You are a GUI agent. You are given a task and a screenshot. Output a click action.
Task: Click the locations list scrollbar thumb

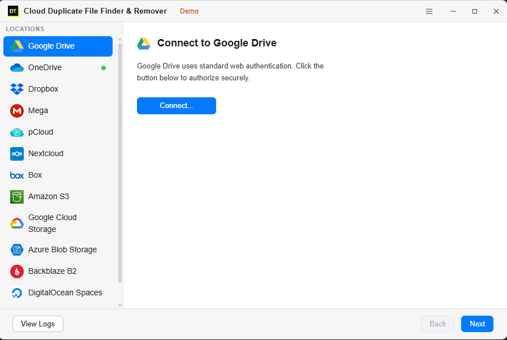pyautogui.click(x=120, y=163)
